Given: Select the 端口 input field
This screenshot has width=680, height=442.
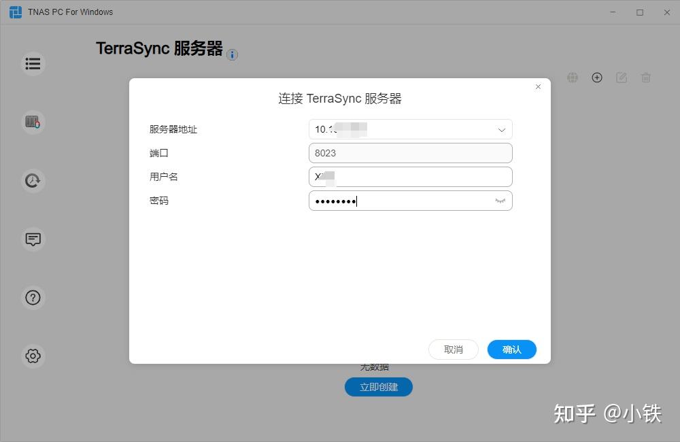Looking at the screenshot, I should [410, 152].
